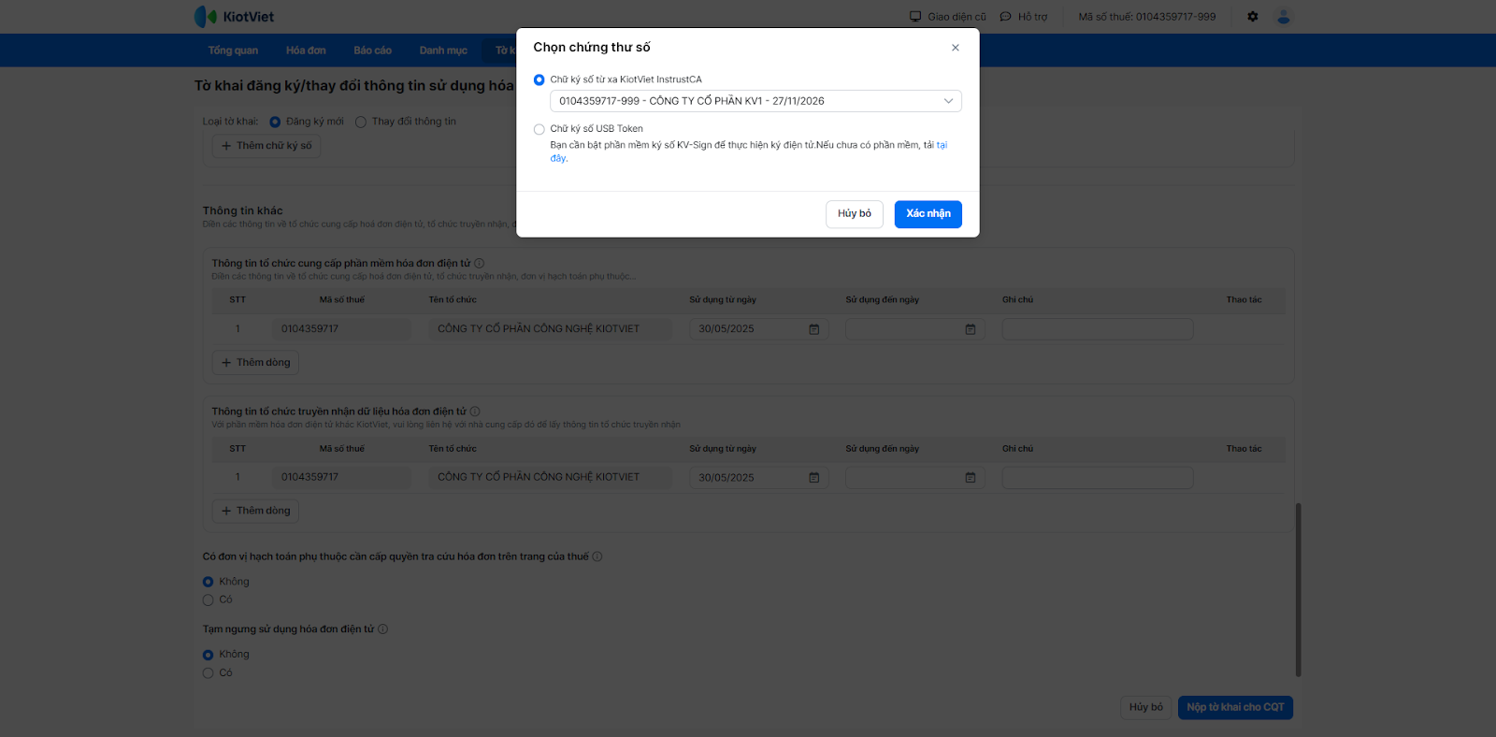
Task: Select Chữ ký số từ xa KiotViet InstrustCA
Action: tap(539, 80)
